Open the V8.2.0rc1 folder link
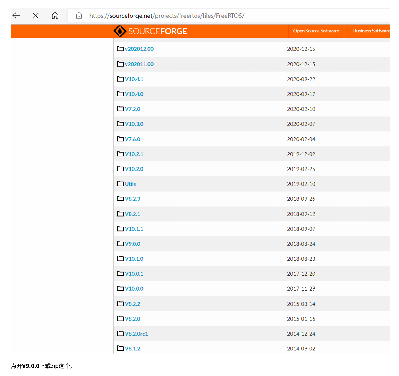 click(x=136, y=334)
